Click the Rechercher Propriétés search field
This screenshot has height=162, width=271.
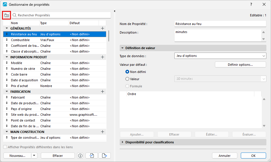pyautogui.click(x=61, y=15)
